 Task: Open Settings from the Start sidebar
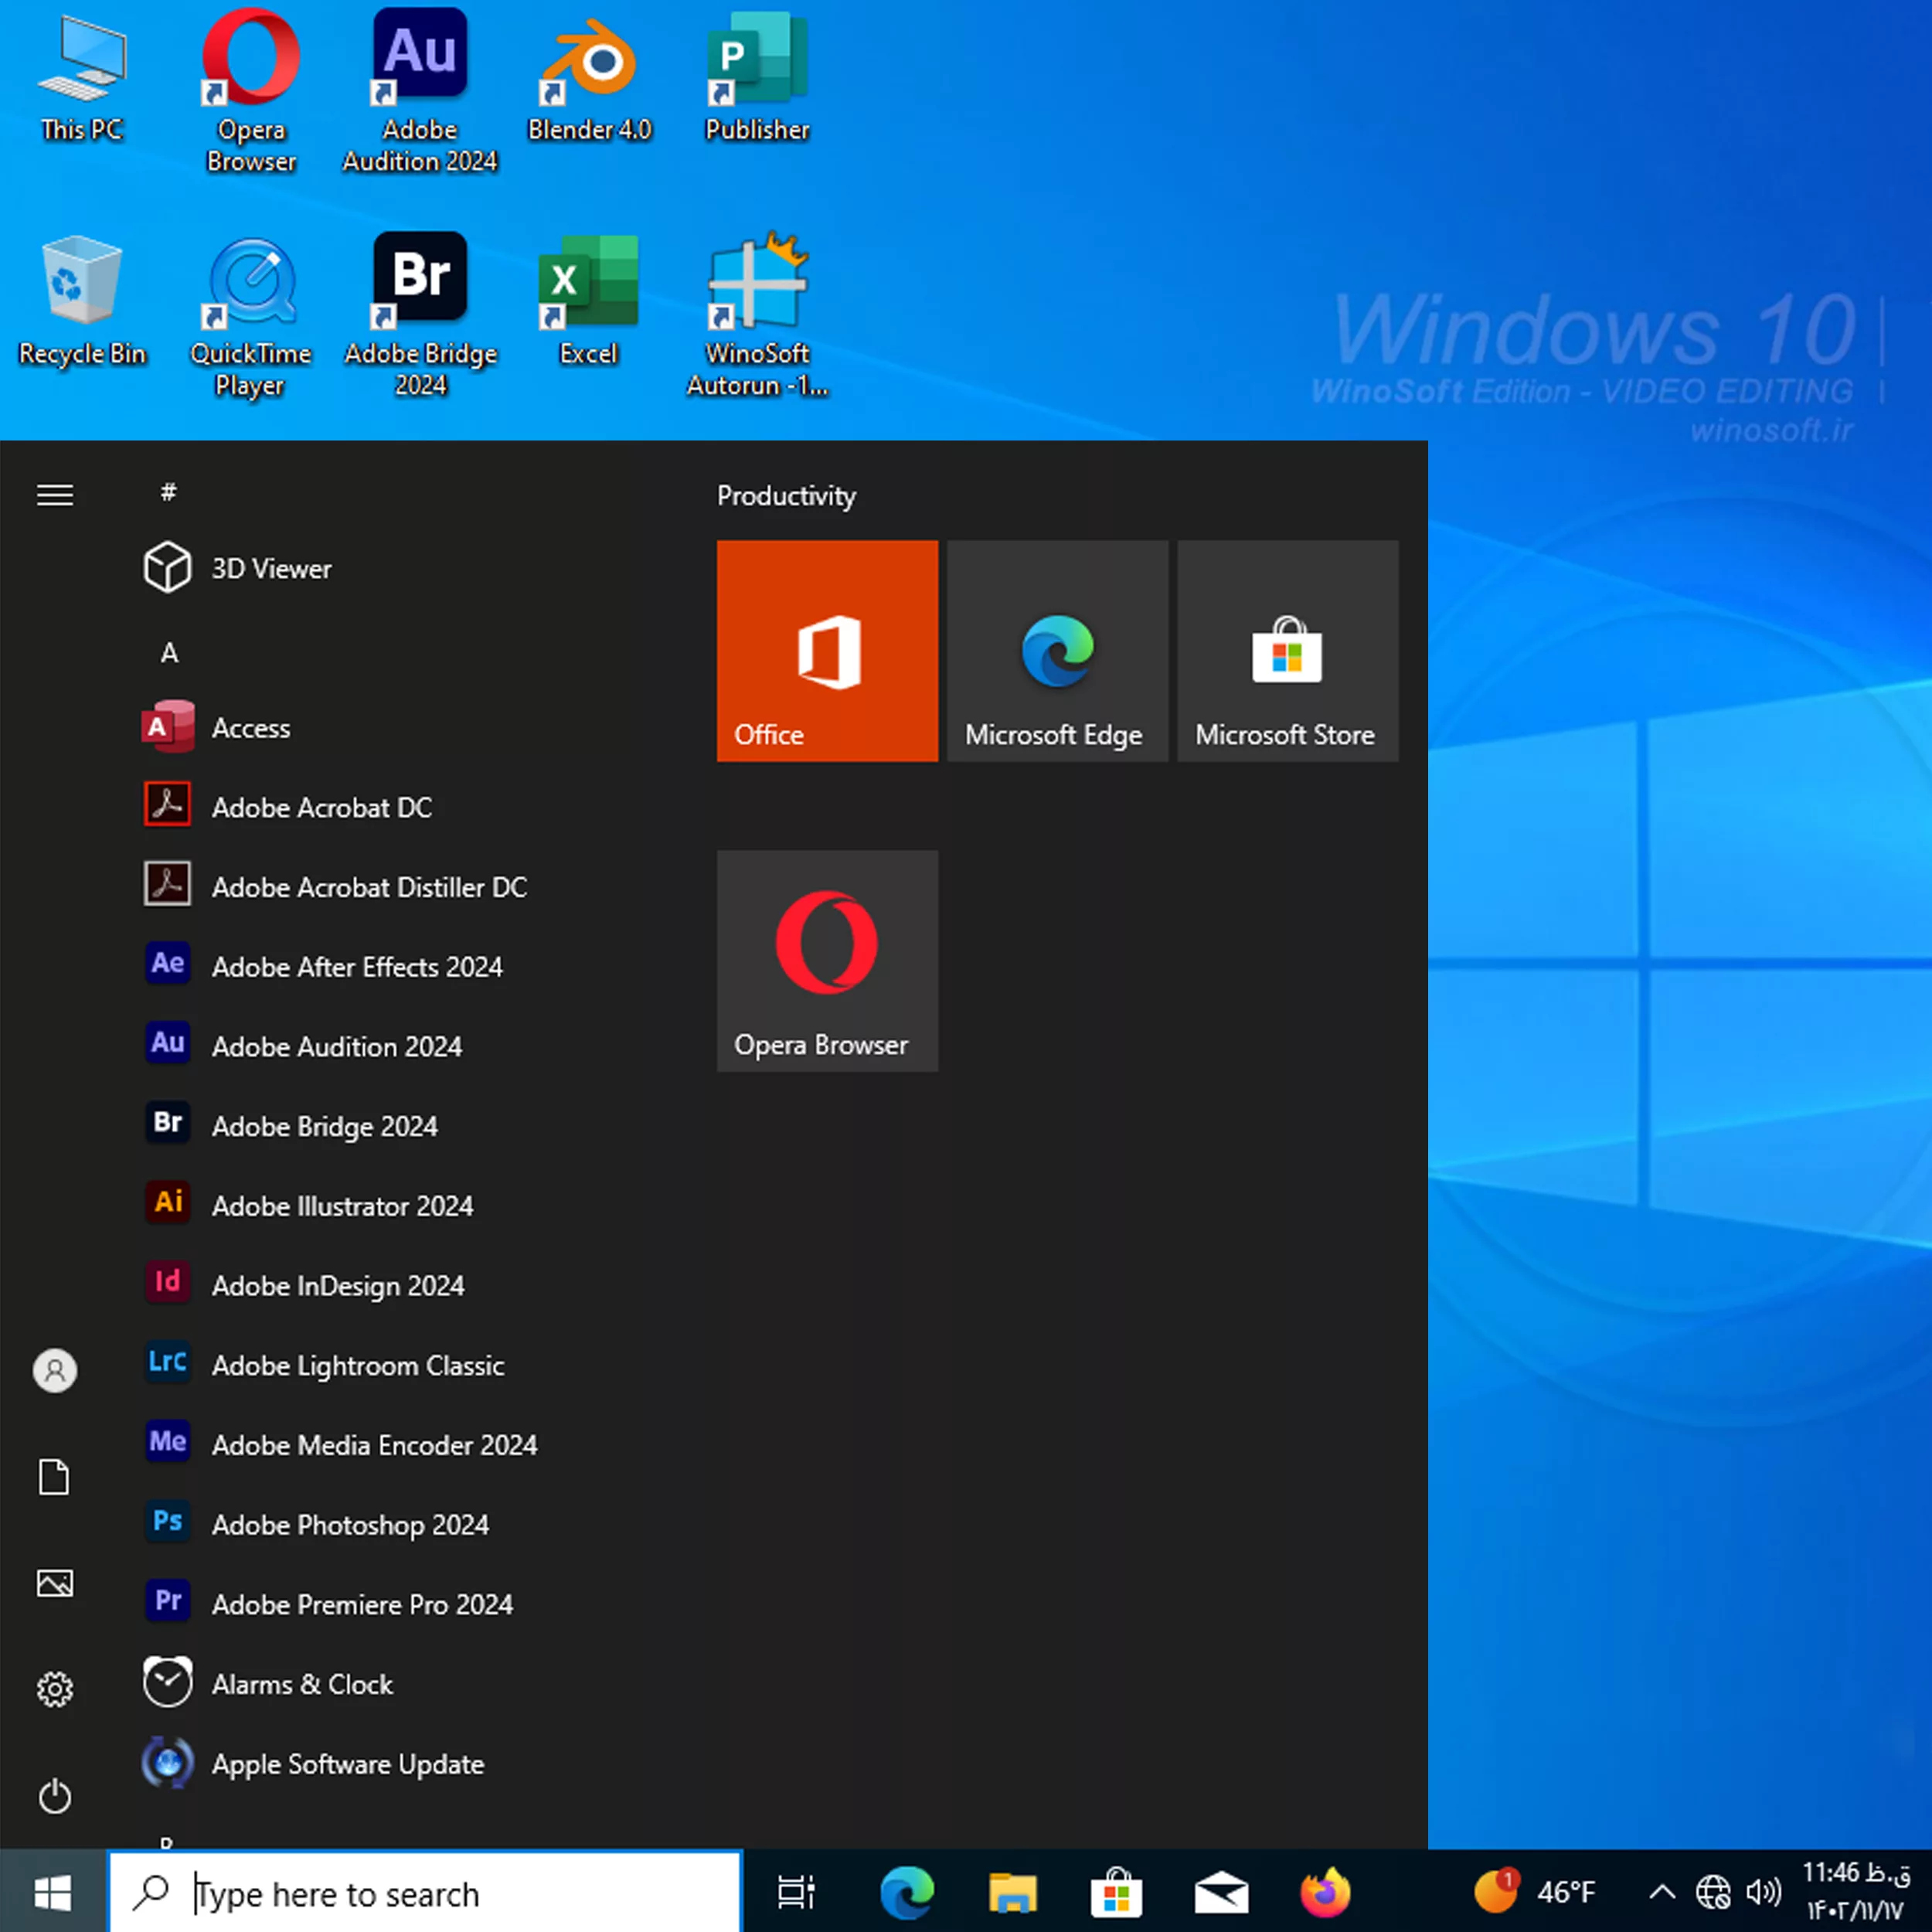[55, 1689]
